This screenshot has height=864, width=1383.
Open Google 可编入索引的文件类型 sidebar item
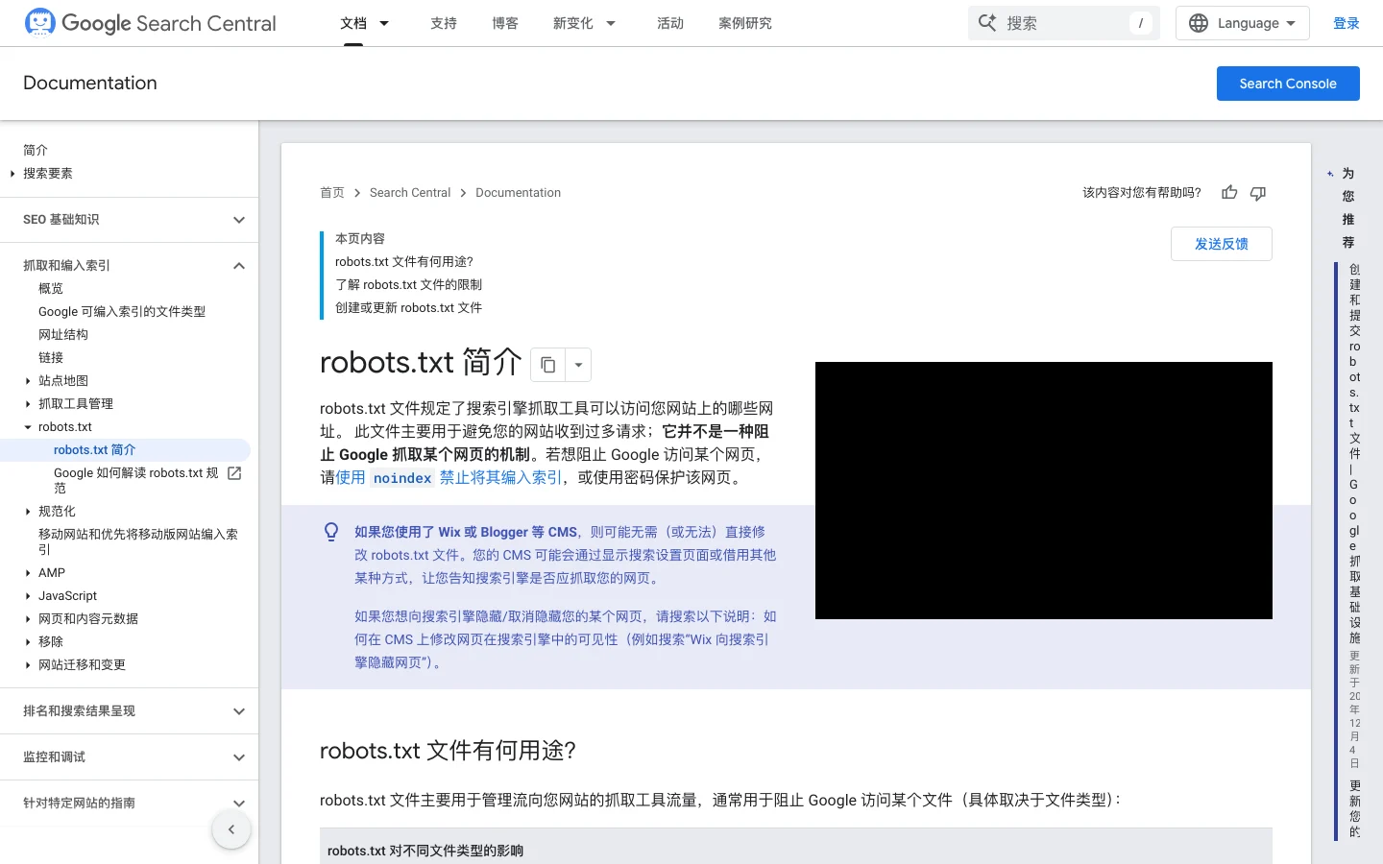coord(122,312)
